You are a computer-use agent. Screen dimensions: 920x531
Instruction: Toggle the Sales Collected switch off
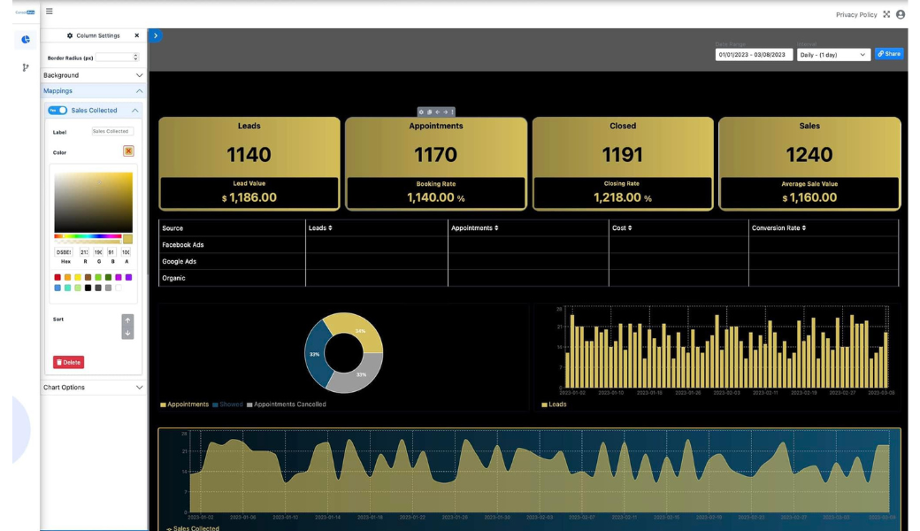tap(57, 111)
